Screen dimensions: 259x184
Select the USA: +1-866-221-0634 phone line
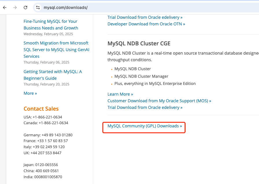pos(43,117)
